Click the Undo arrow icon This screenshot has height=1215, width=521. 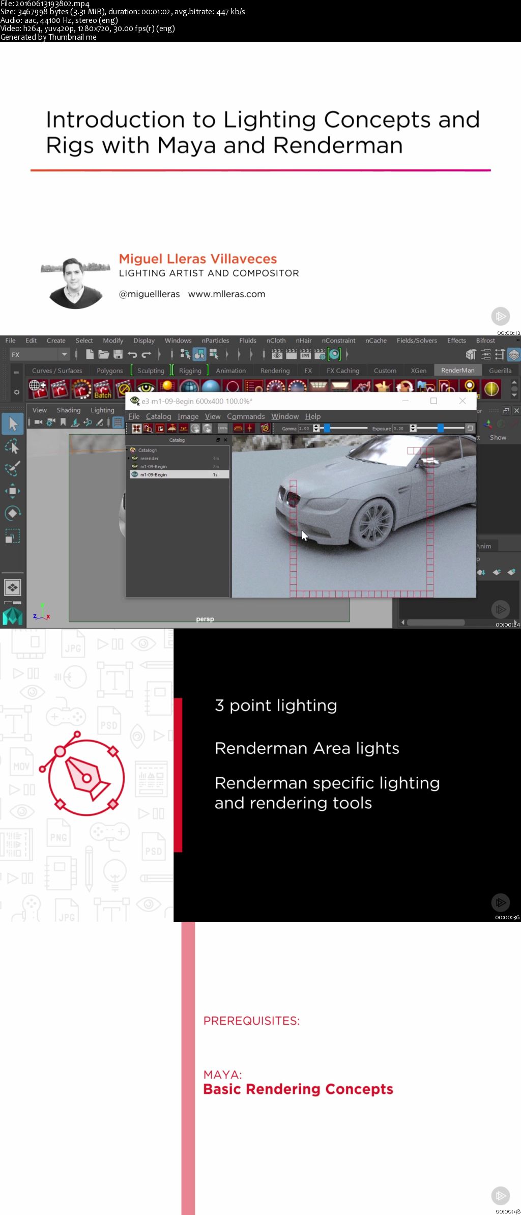[132, 354]
